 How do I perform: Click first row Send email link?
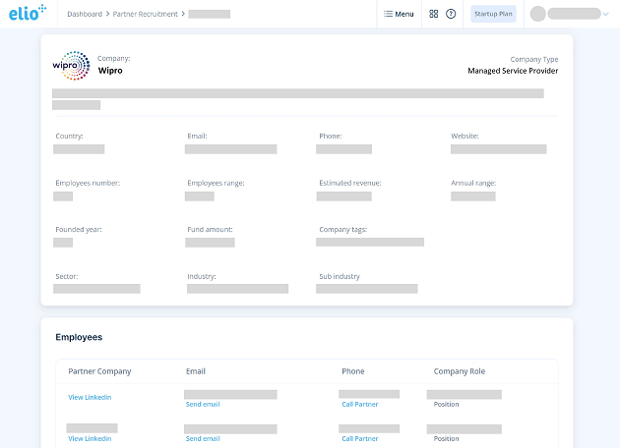tap(203, 404)
